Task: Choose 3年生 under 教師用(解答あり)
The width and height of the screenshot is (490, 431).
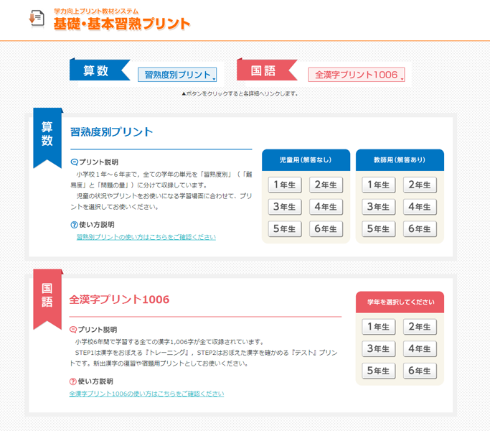Action: coord(378,207)
